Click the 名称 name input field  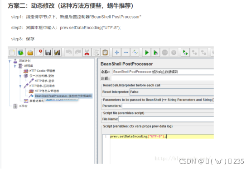[163, 72]
